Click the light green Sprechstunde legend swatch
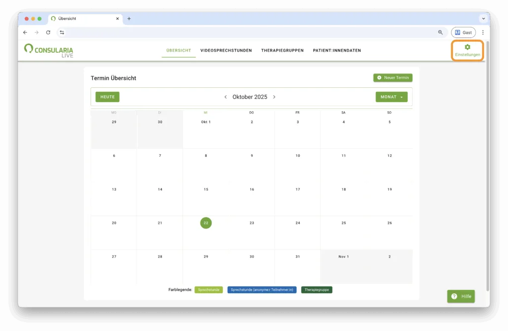Screen dimensions: 508x331 coord(208,290)
